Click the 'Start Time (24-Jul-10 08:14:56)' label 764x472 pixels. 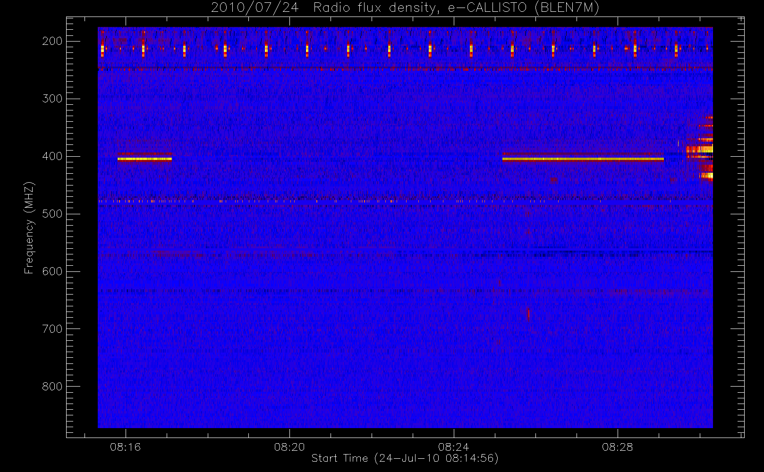405,458
